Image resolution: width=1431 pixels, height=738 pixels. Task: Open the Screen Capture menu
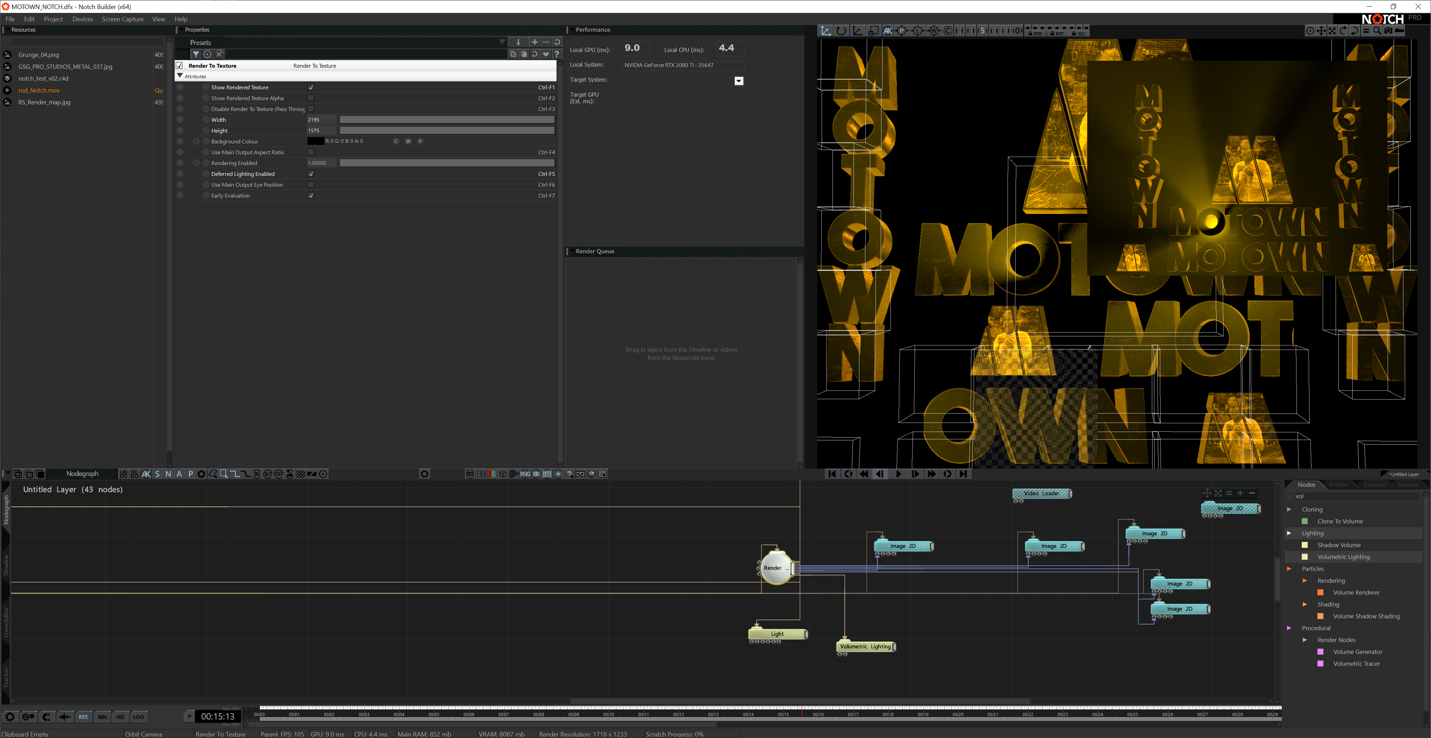pyautogui.click(x=122, y=19)
